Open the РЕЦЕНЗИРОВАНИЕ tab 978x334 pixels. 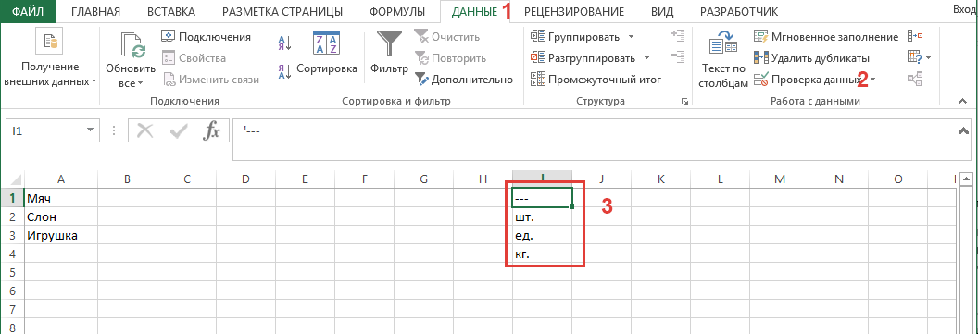click(574, 11)
